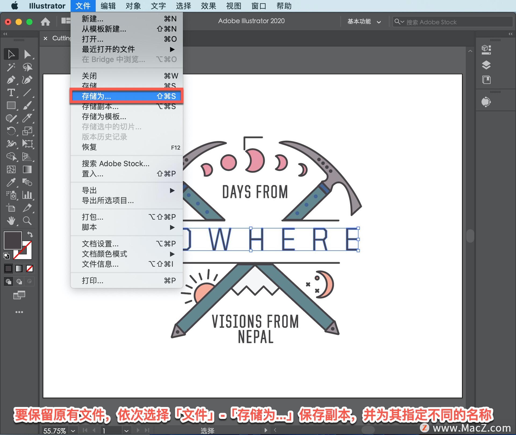The height and width of the screenshot is (435, 516).
Task: Select the Hand tool
Action: pyautogui.click(x=11, y=221)
